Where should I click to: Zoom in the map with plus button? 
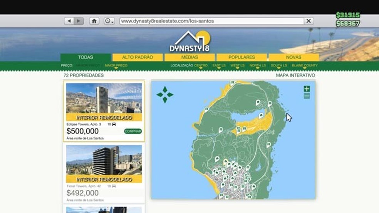coord(307,88)
